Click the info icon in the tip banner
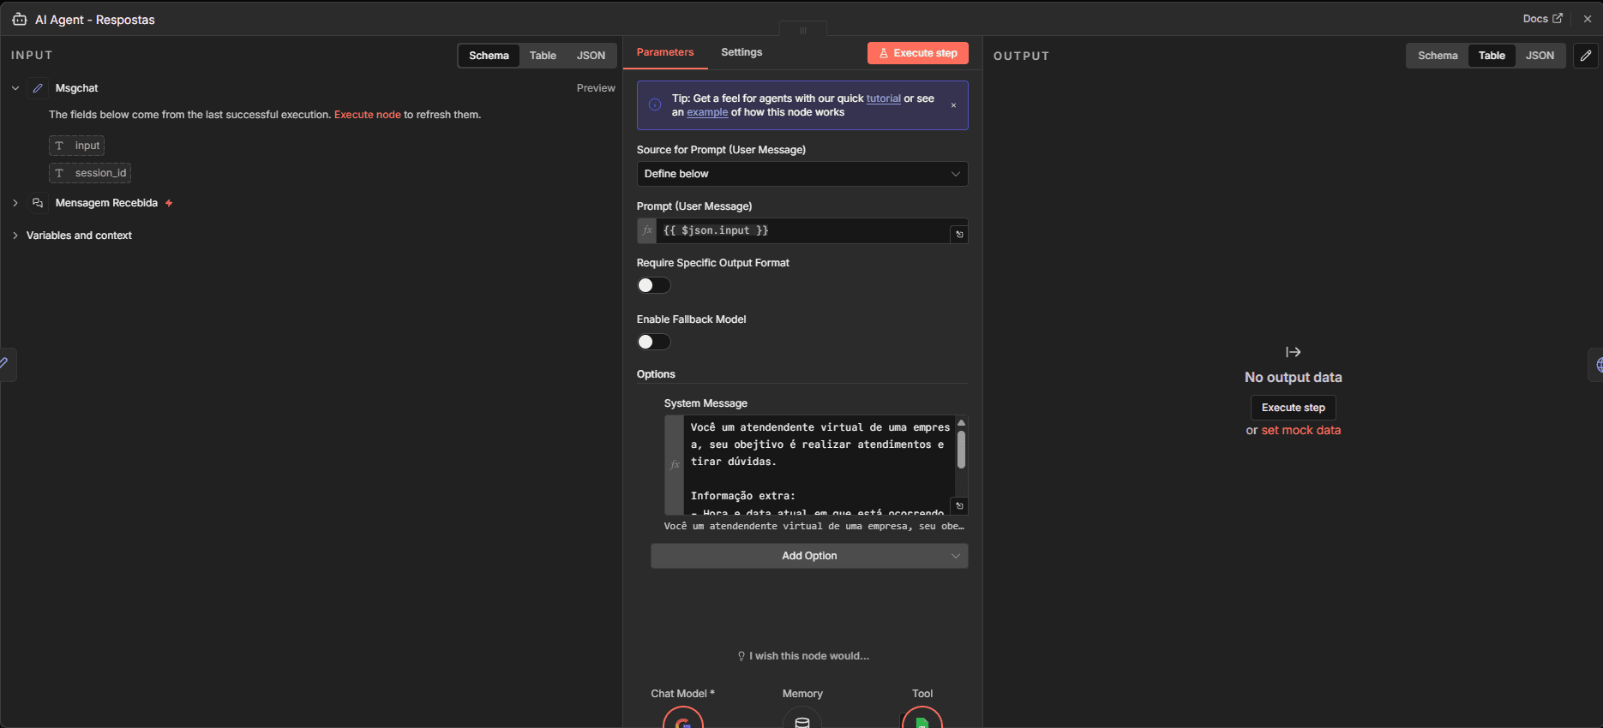Screen dimensions: 1603x728 coord(655,105)
